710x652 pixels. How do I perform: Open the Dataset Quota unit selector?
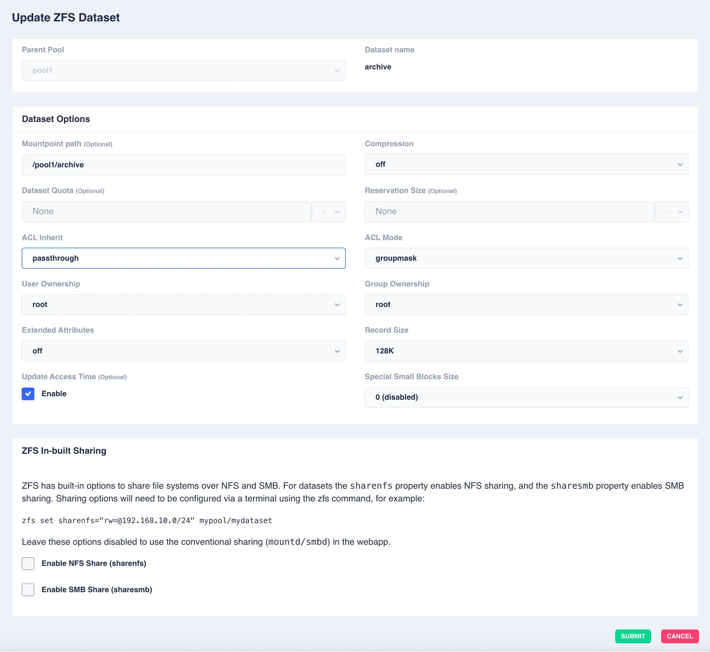pyautogui.click(x=329, y=212)
